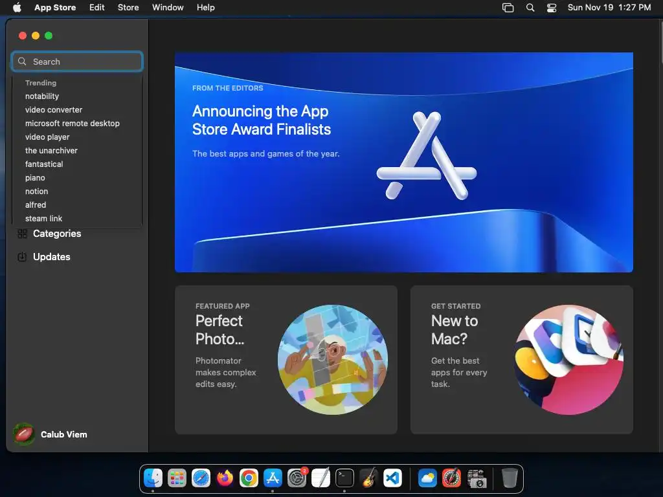Open the New to Mac? card
The height and width of the screenshot is (497, 663).
(522, 360)
